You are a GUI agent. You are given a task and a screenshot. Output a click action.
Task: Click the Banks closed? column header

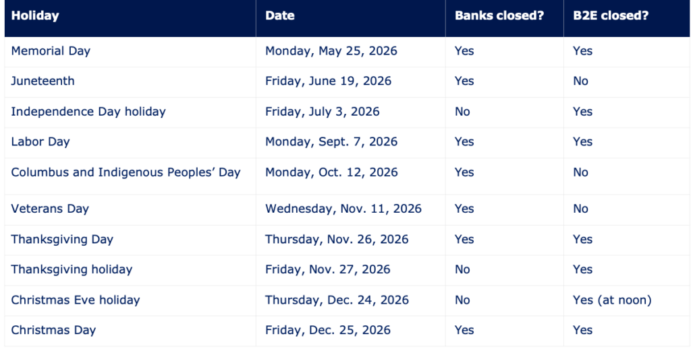tap(499, 15)
